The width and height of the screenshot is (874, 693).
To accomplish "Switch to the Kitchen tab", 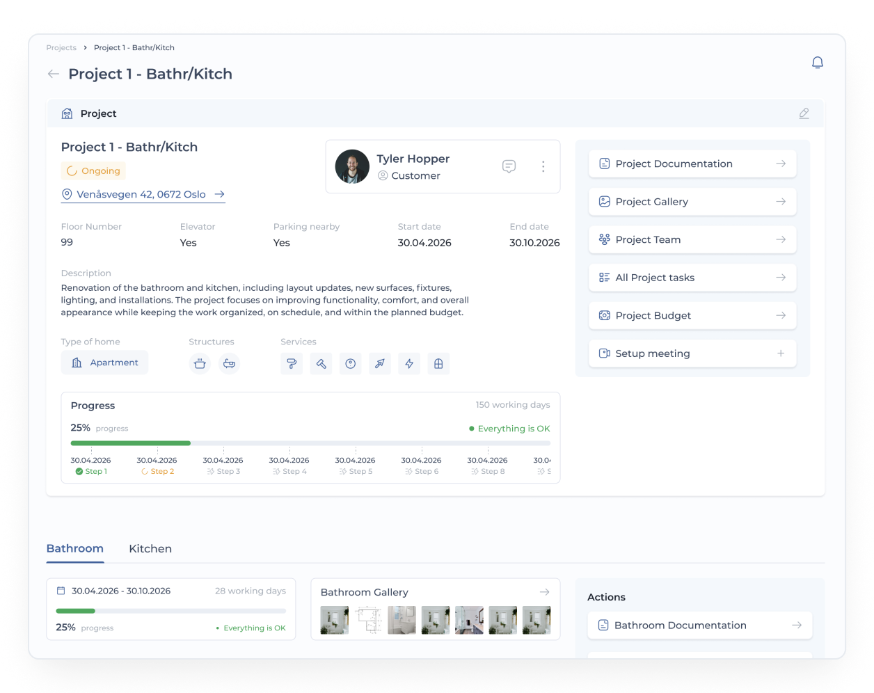I will pos(150,549).
